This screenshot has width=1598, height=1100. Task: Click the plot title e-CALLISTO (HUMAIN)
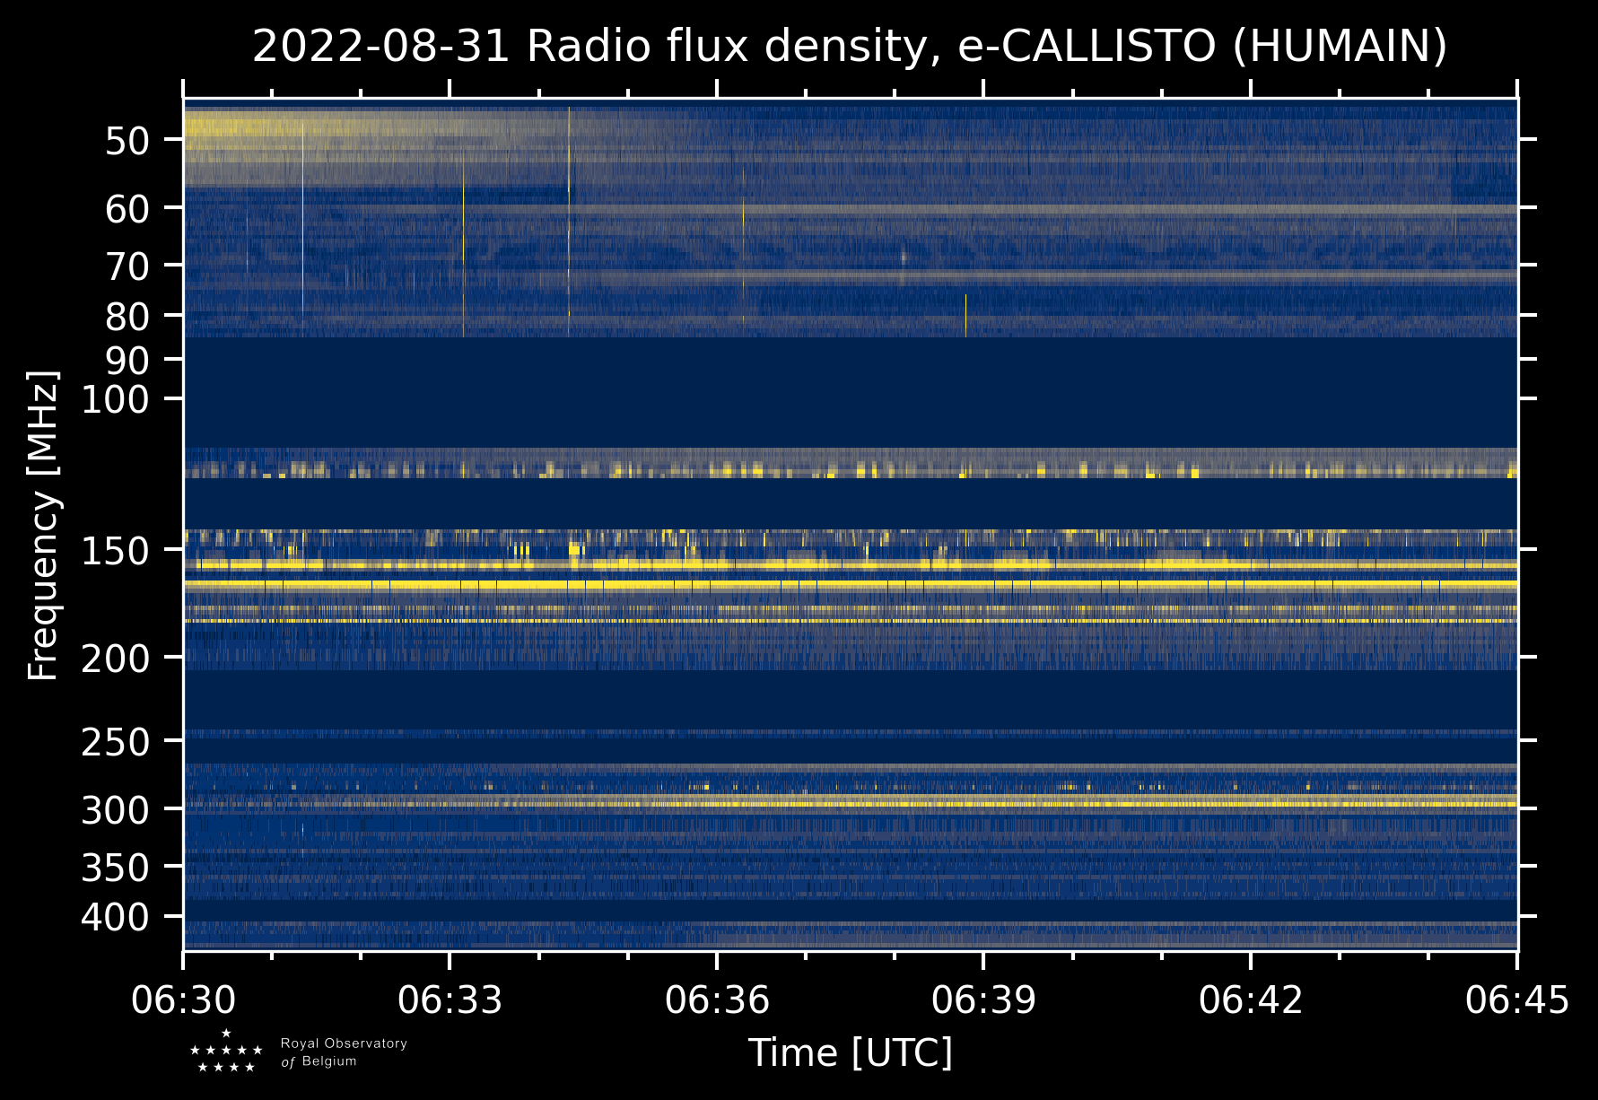tap(1202, 47)
